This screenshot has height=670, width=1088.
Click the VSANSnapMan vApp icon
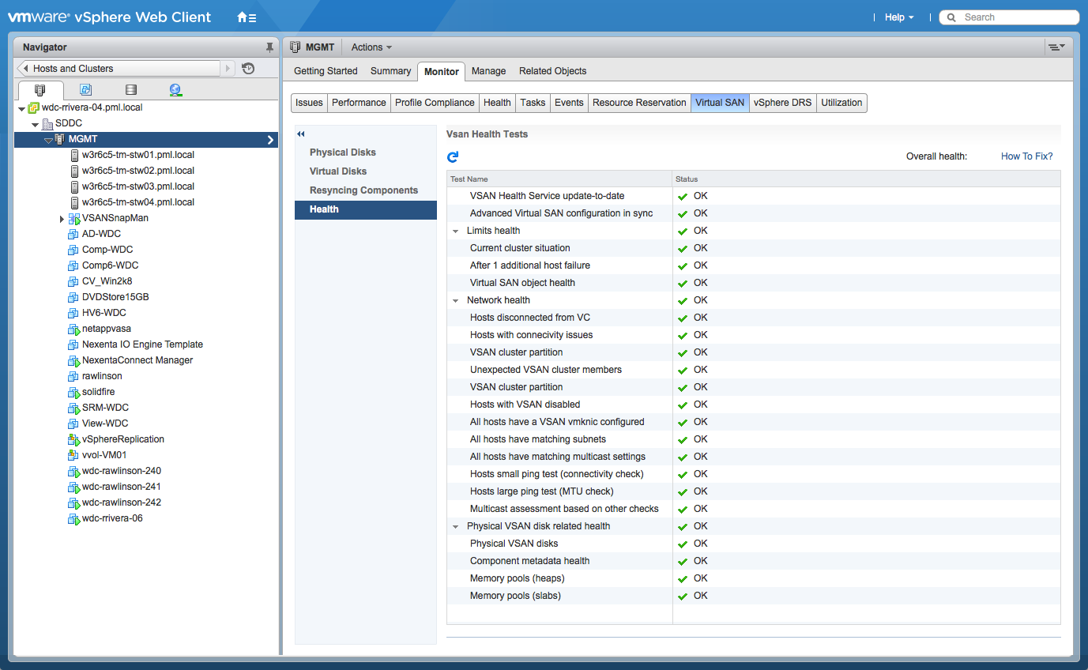coord(74,218)
